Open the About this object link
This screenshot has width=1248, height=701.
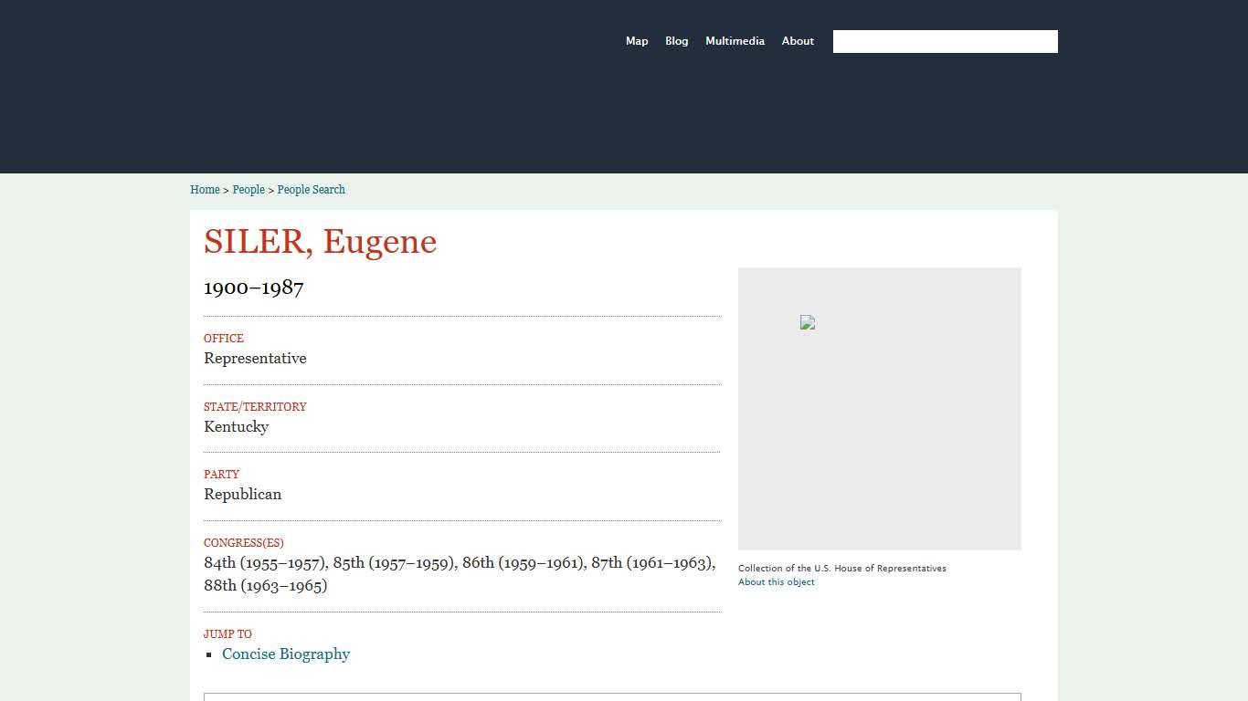click(x=776, y=582)
